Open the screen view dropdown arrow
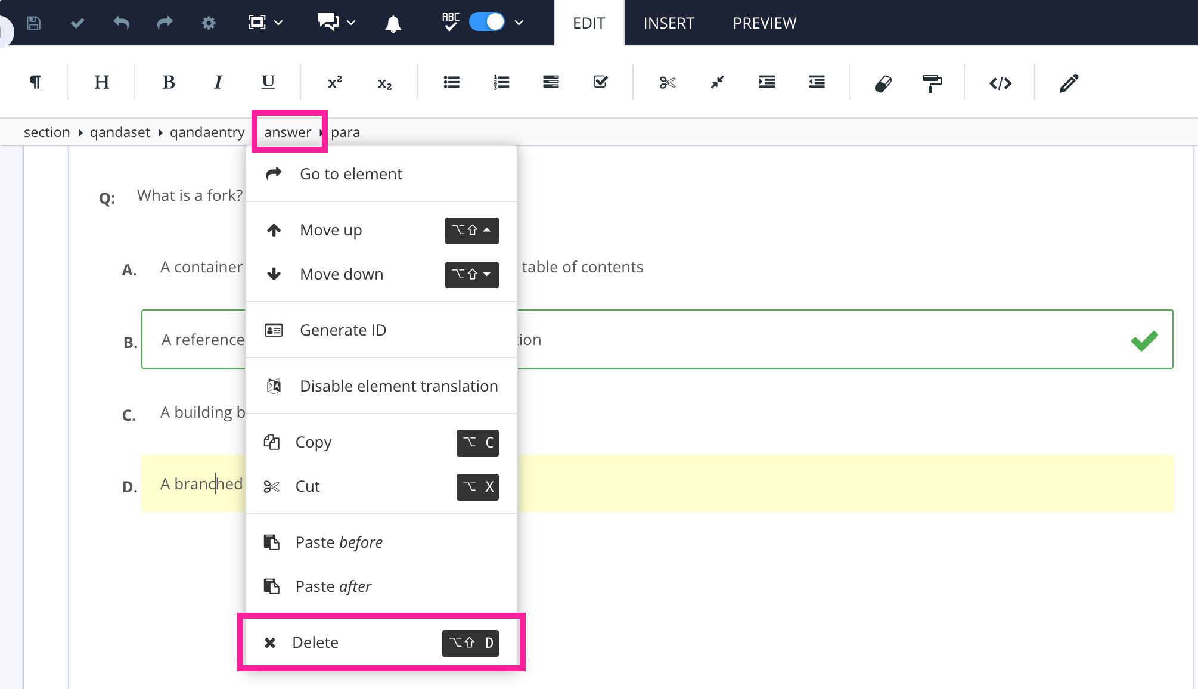1198x689 pixels. (x=278, y=23)
